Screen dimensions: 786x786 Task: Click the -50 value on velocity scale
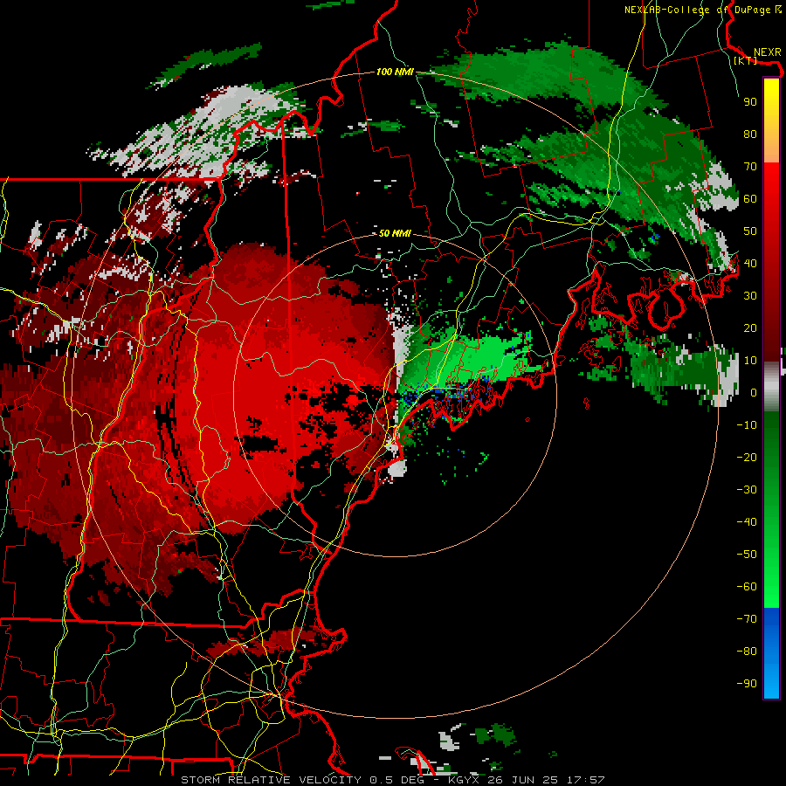click(x=747, y=555)
